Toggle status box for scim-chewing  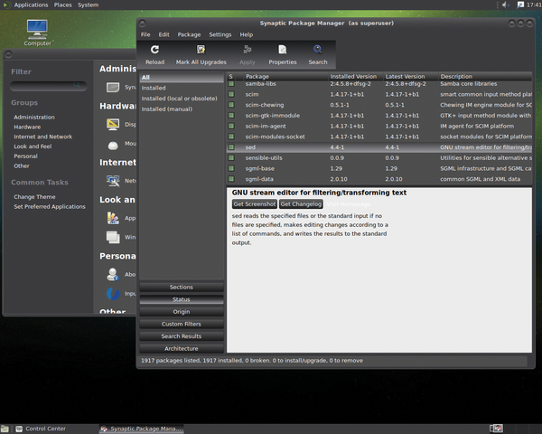click(231, 105)
